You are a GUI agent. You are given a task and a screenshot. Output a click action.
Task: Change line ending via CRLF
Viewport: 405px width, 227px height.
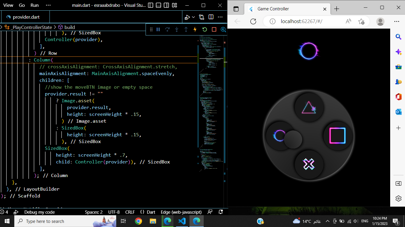pyautogui.click(x=130, y=212)
